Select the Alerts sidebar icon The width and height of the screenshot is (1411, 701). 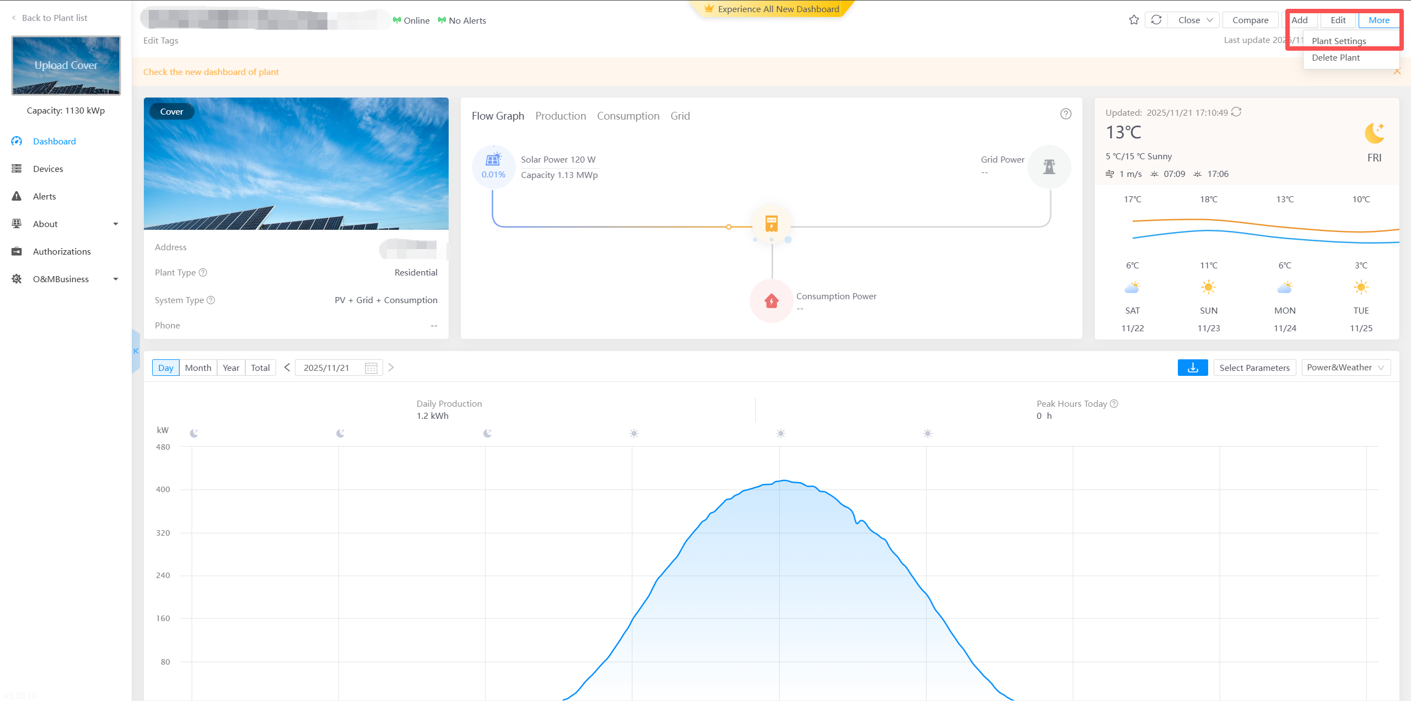(17, 196)
